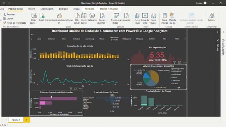Activate Pincel de formatação tool
Image resolution: width=226 pixels, height=127 pixels.
[x=15, y=23]
